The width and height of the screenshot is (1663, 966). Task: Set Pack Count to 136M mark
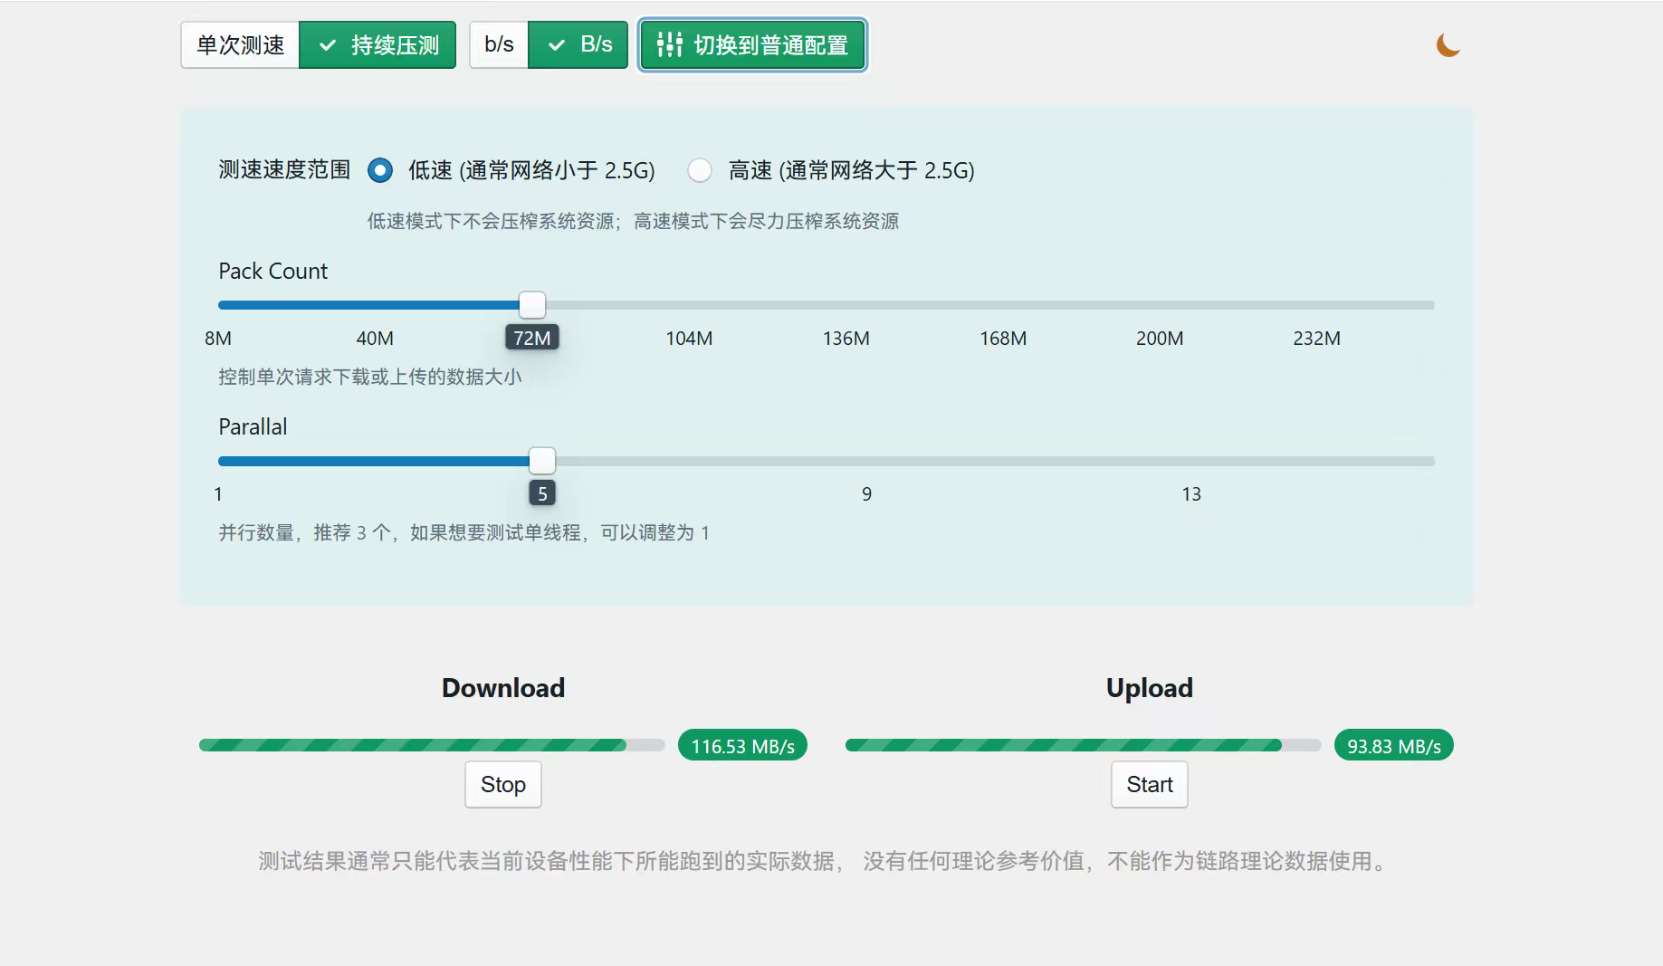point(846,305)
